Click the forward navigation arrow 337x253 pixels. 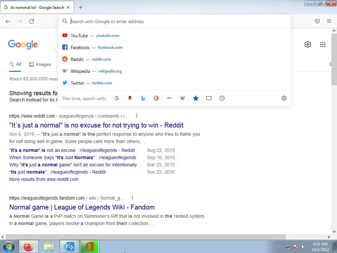[x=20, y=21]
